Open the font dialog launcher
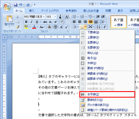The image size is (139, 119). [68, 31]
